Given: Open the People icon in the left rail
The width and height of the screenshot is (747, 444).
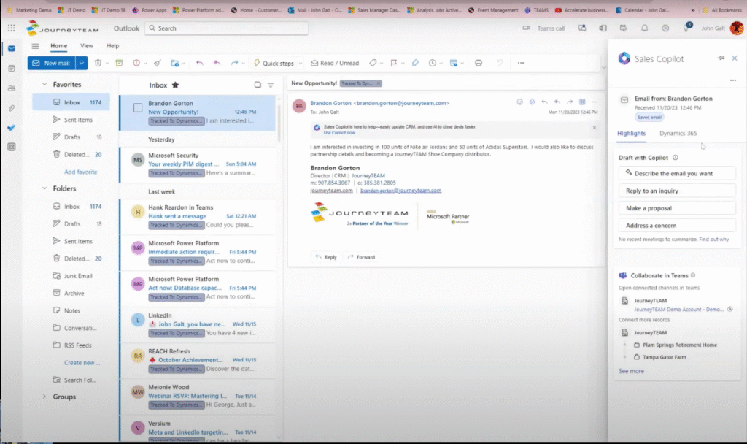Looking at the screenshot, I should click(x=11, y=88).
